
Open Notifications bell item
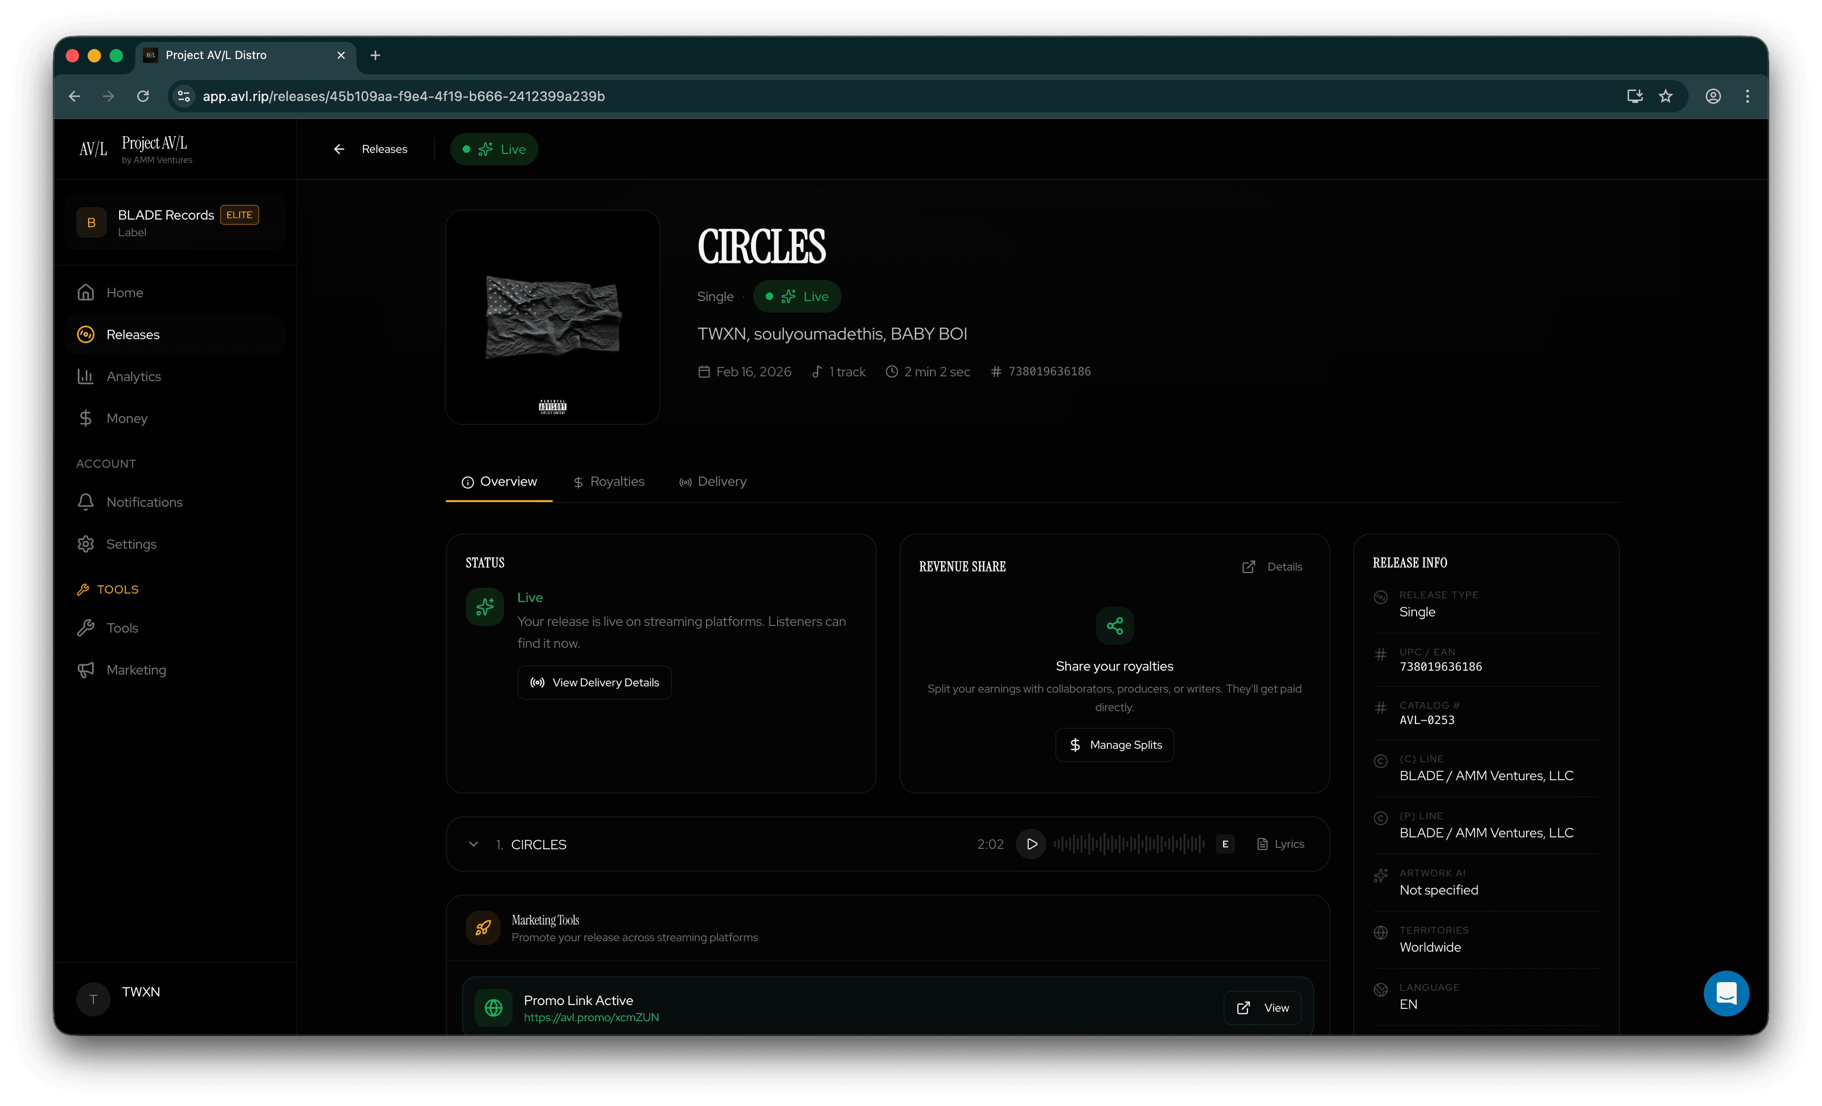tap(174, 502)
